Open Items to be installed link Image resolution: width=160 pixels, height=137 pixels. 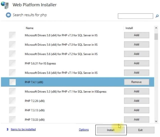pos(23,129)
